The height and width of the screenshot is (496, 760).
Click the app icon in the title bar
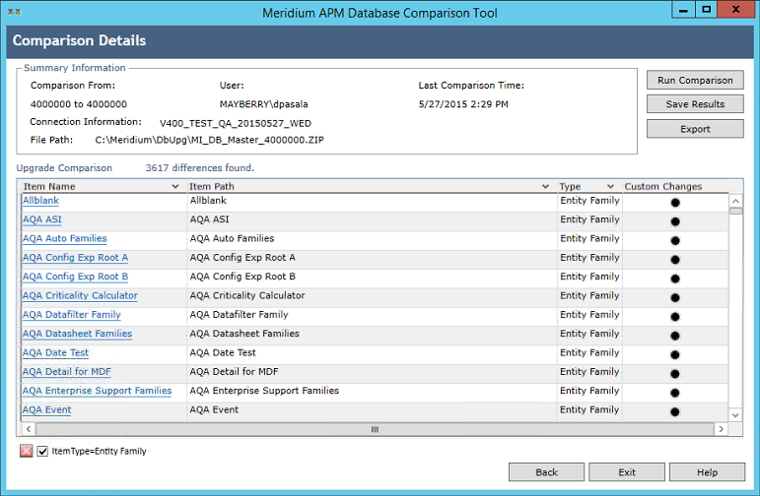14,12
